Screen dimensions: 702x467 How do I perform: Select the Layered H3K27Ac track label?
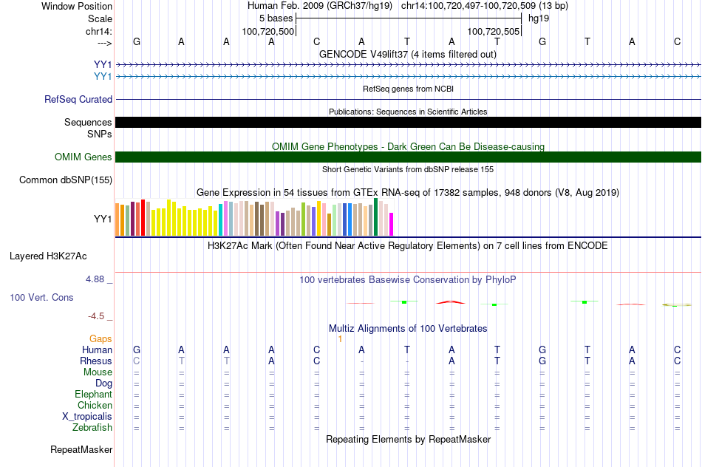[48, 256]
